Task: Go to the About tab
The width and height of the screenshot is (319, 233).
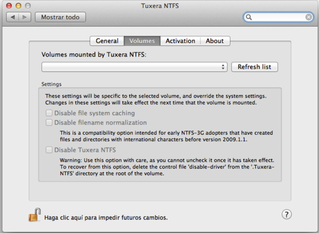Action: (215, 41)
